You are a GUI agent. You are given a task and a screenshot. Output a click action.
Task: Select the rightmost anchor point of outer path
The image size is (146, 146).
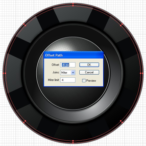143,73
